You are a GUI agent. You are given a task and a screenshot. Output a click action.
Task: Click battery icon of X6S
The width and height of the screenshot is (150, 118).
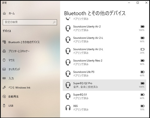(x=142, y=106)
